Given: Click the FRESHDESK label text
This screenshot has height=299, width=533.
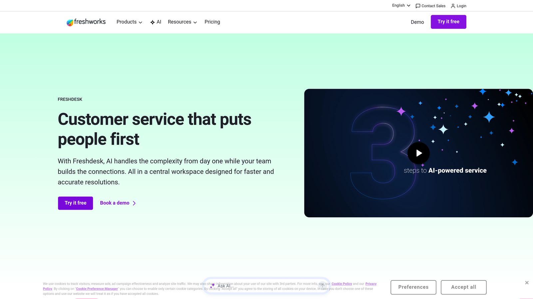Looking at the screenshot, I should pyautogui.click(x=70, y=99).
